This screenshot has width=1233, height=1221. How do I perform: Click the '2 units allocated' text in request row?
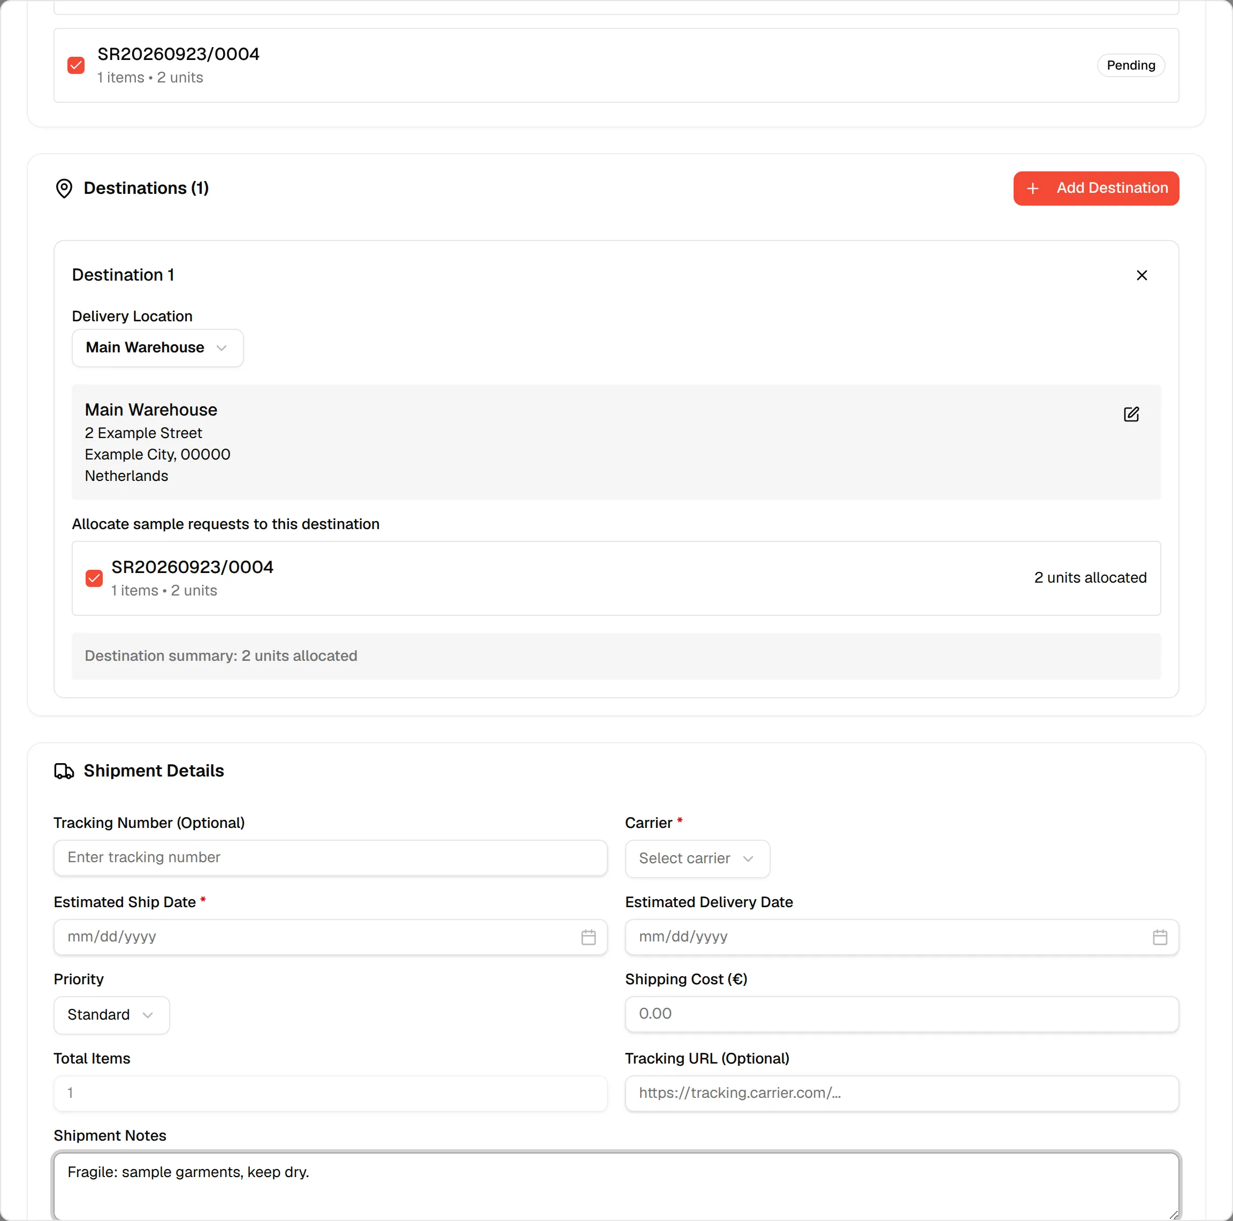1090,578
